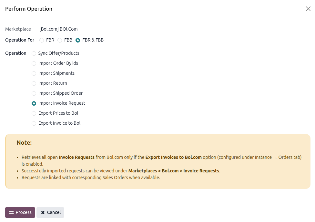Click the Marketplace field label
315x222 pixels.
point(18,29)
